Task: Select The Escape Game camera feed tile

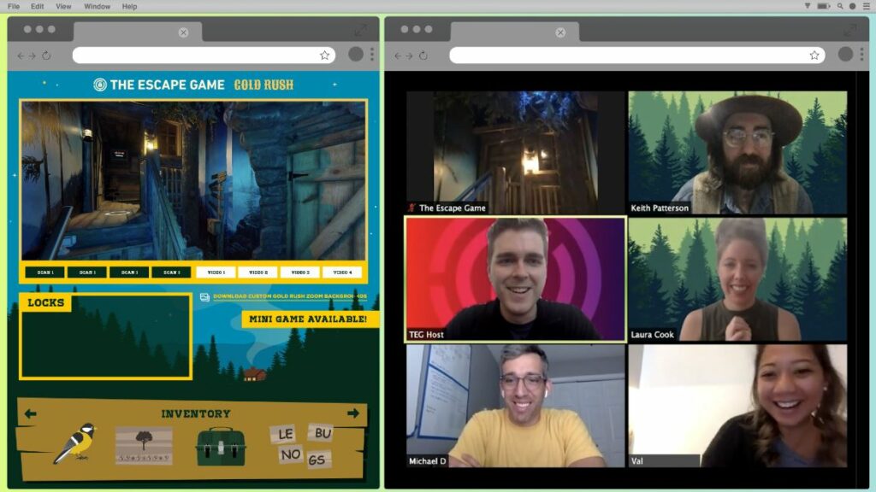Action: pos(515,153)
